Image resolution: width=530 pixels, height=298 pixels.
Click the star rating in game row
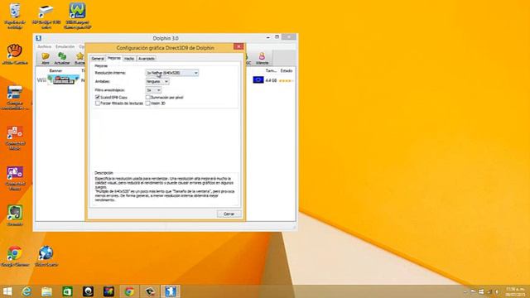tap(286, 80)
